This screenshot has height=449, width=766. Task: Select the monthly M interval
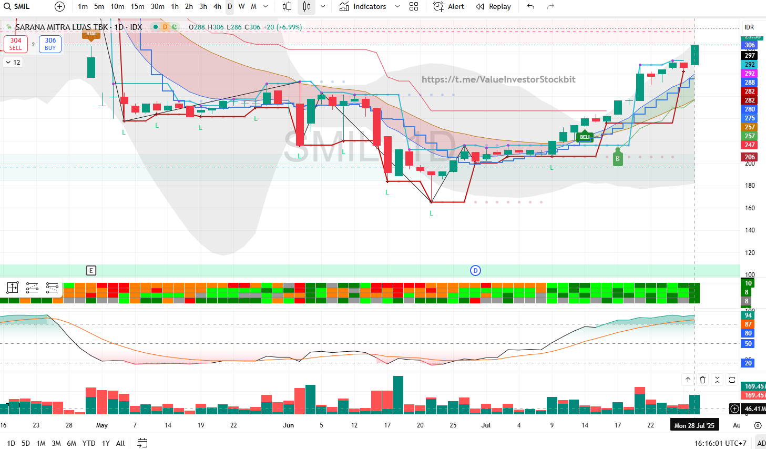click(x=253, y=6)
